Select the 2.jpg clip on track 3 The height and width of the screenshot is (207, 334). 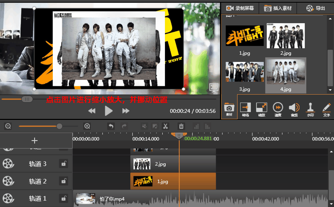click(x=173, y=164)
